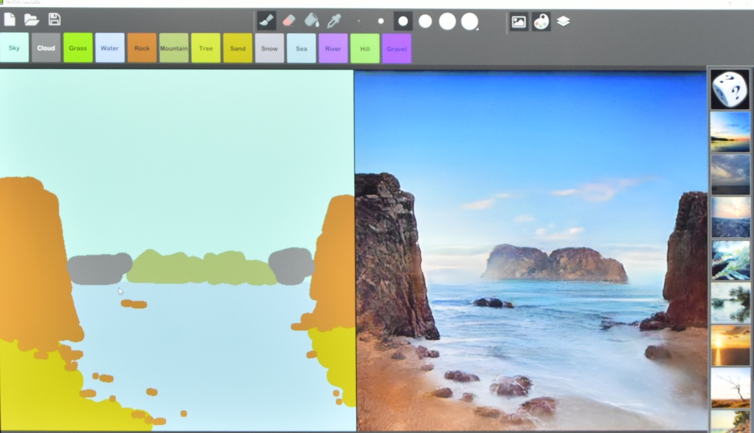Open the color palette icon
754x433 pixels.
[541, 22]
